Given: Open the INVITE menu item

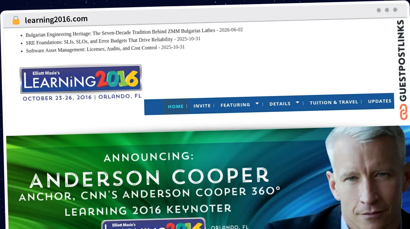Looking at the screenshot, I should coord(202,106).
